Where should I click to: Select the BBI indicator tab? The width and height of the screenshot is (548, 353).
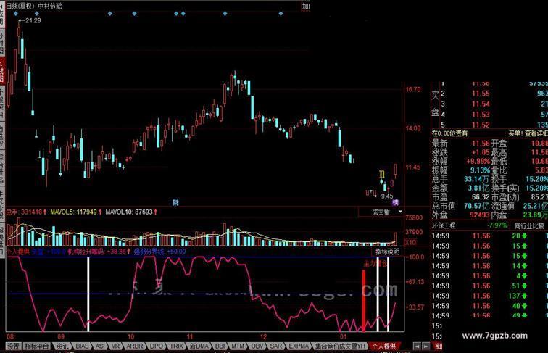[220, 346]
